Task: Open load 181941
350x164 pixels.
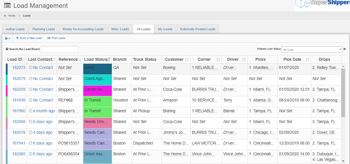Action: (19, 143)
